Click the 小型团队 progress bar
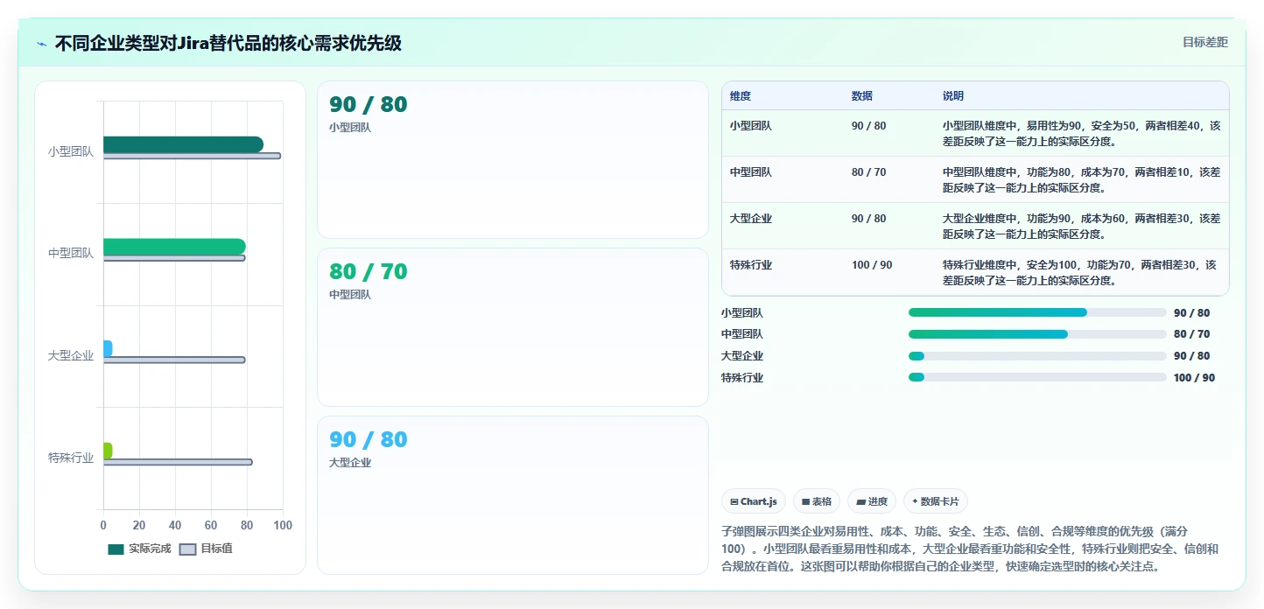This screenshot has height=609, width=1264. coord(1037,312)
